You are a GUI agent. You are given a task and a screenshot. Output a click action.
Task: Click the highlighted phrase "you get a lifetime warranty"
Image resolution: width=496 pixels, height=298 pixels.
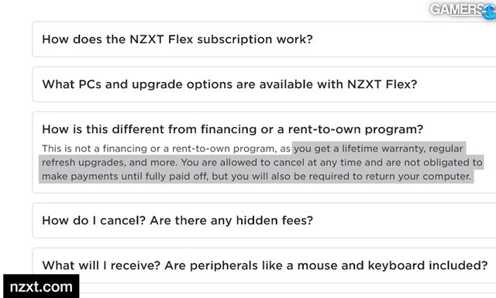click(x=360, y=149)
